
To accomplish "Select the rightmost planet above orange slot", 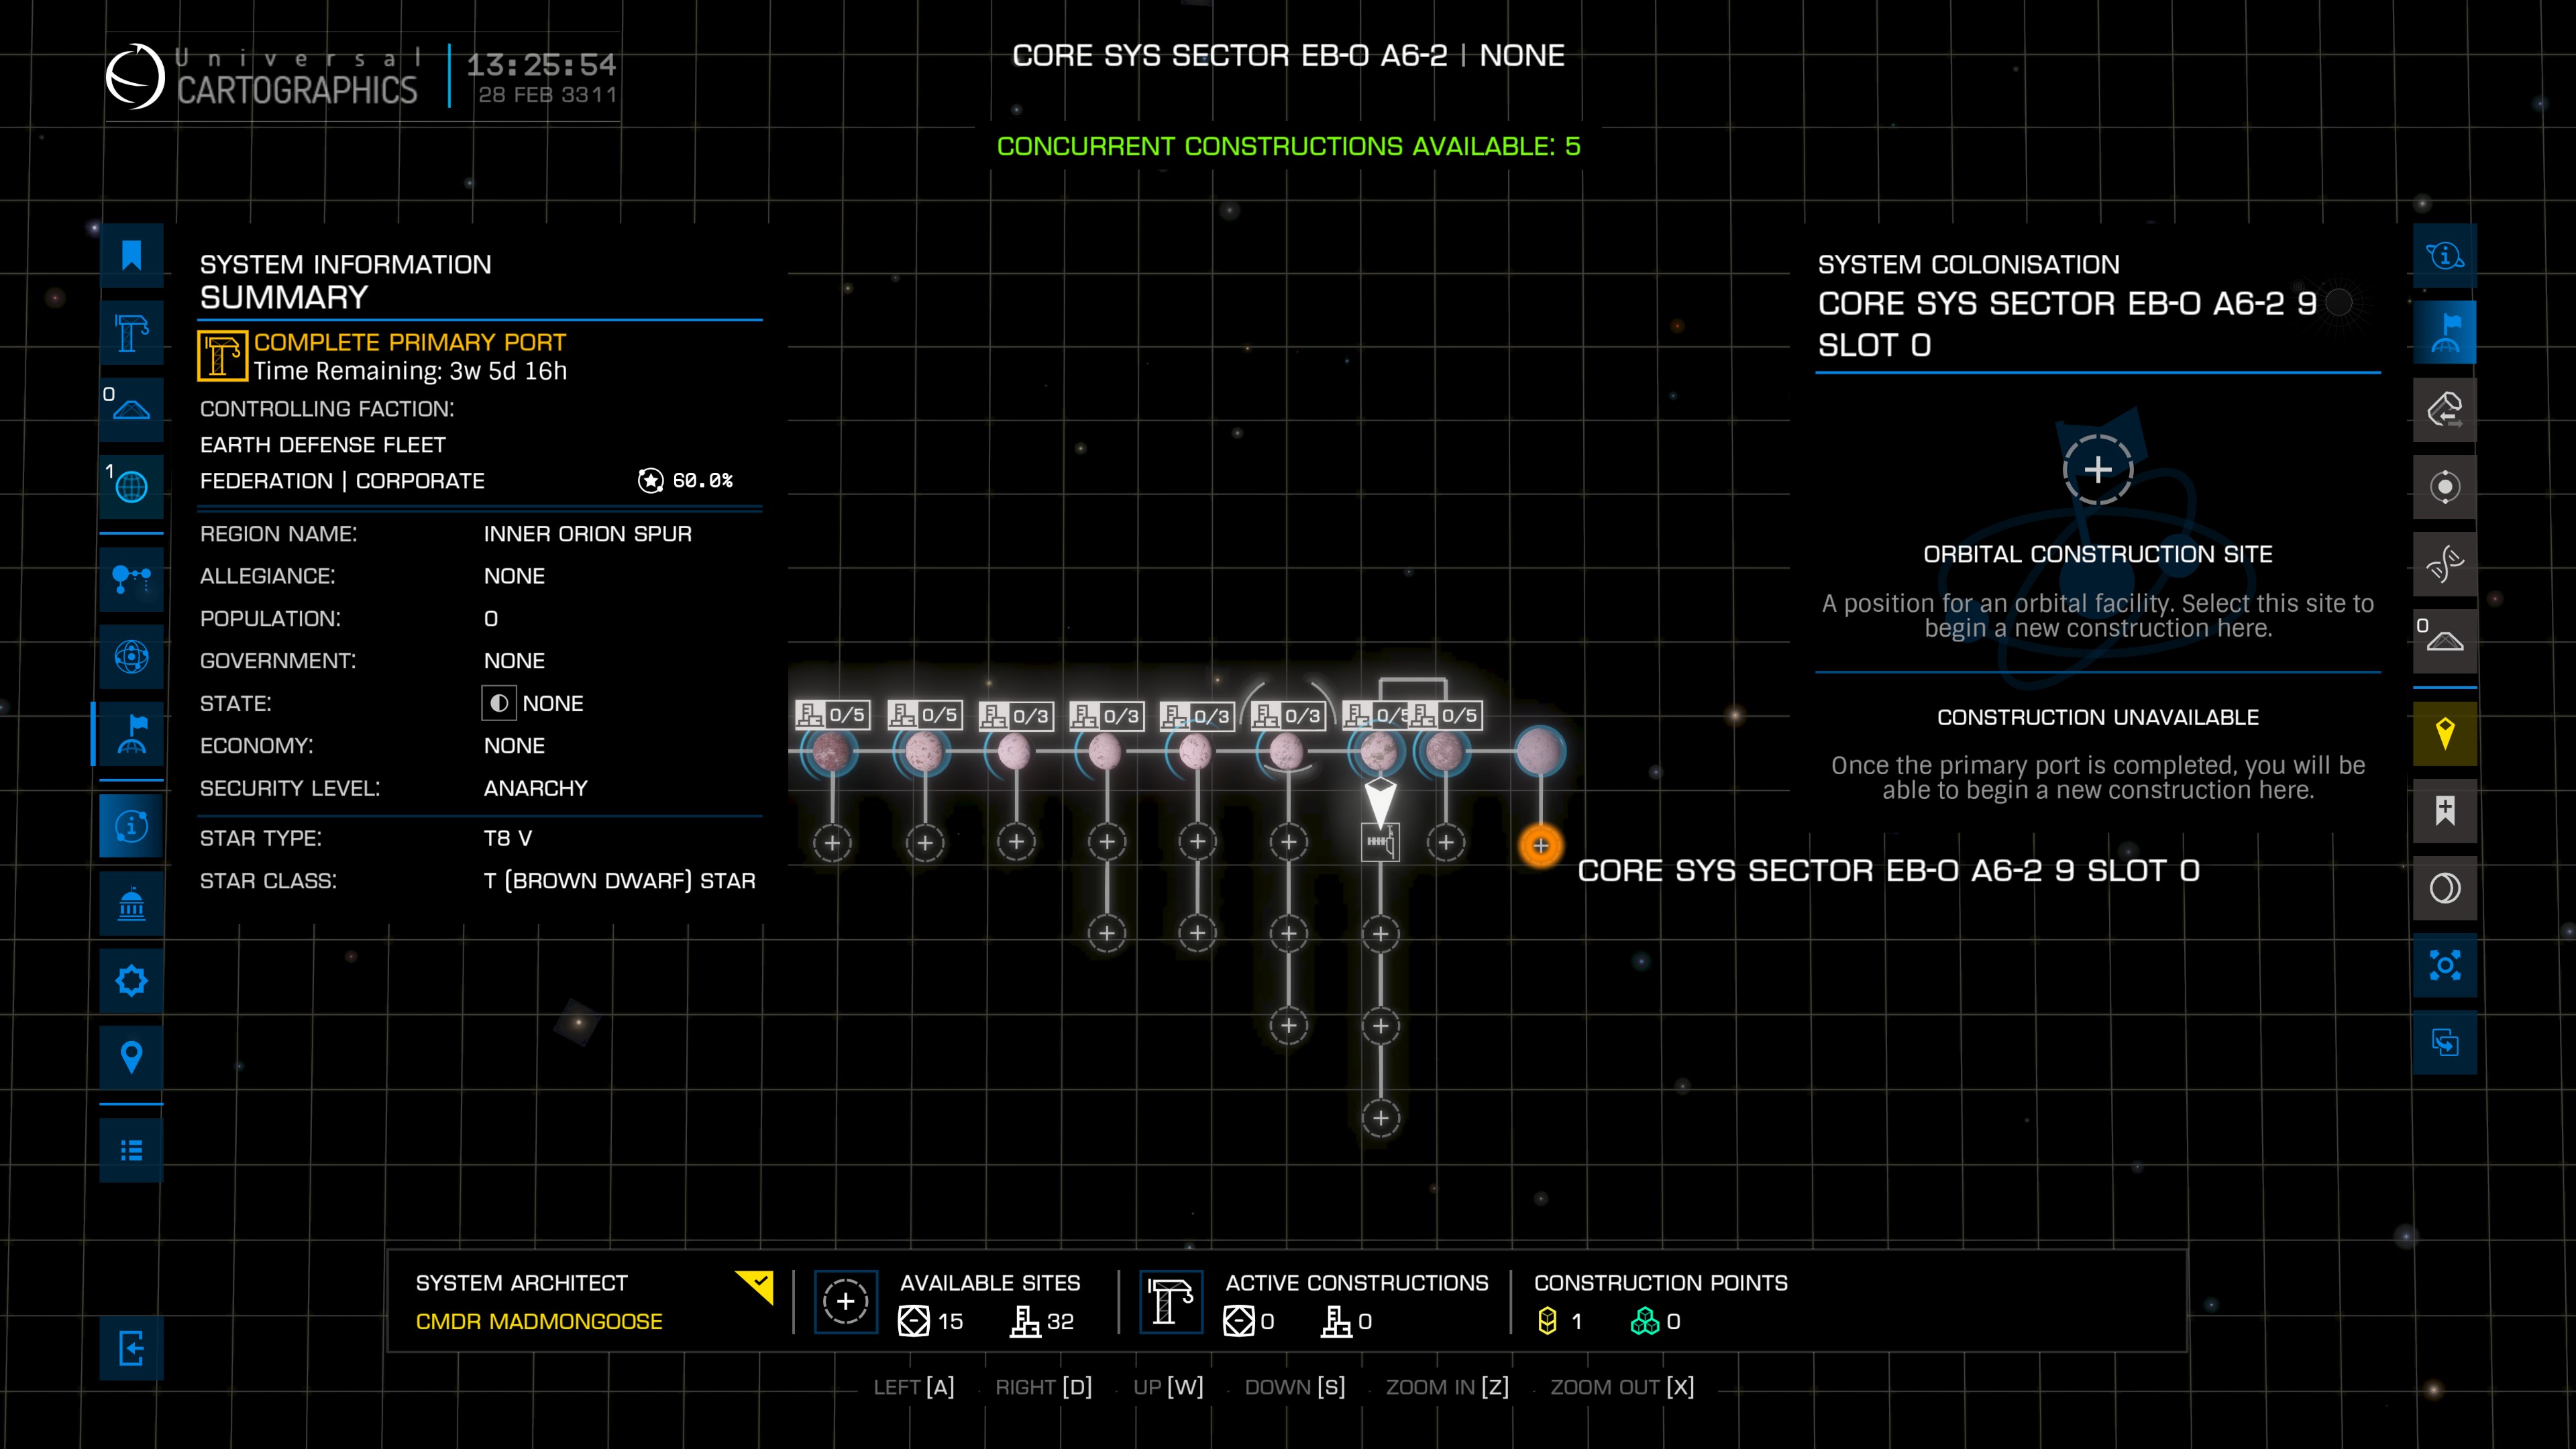I will tap(1540, 751).
